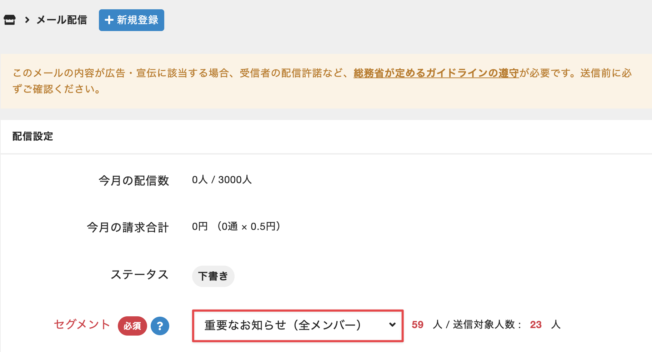Click the red 必須 badge

coord(132,326)
